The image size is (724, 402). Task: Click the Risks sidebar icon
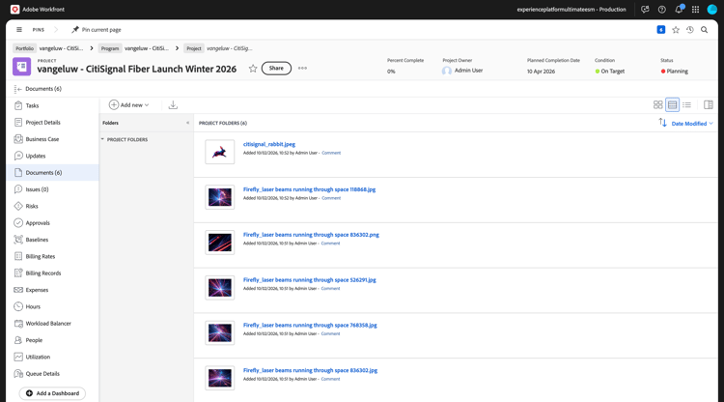(x=18, y=206)
